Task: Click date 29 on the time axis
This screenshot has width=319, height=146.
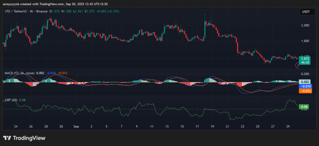Action: [288, 127]
